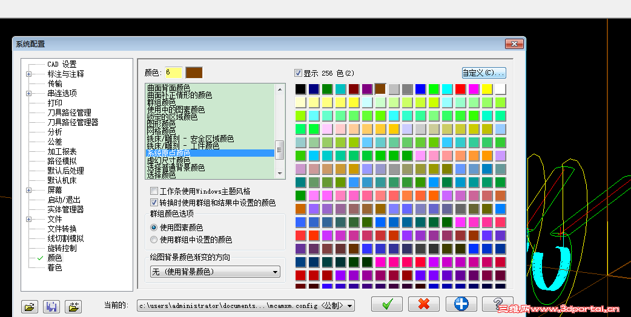This screenshot has height=317, width=631.
Task: Confirm settings with the green checkmark button
Action: pyautogui.click(x=387, y=304)
